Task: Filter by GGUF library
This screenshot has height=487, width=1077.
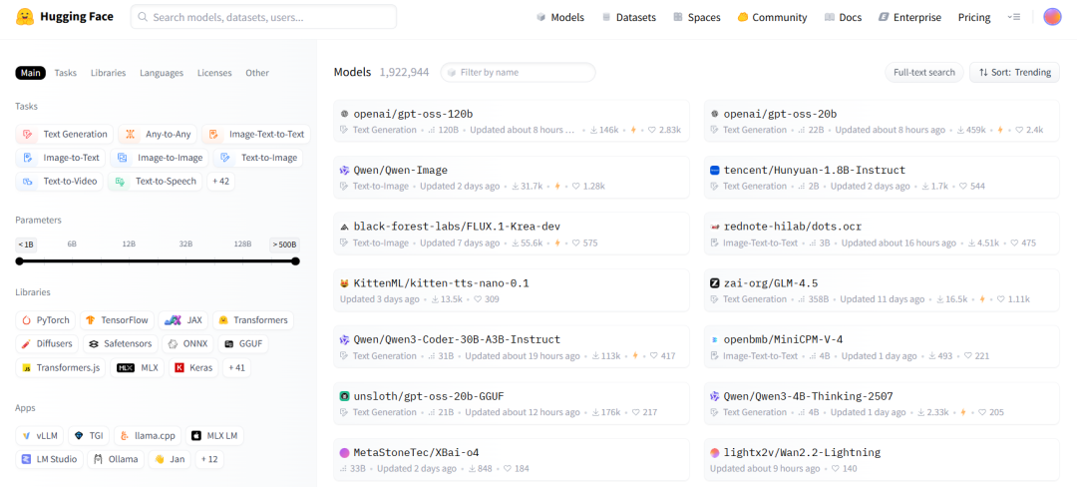Action: (243, 343)
